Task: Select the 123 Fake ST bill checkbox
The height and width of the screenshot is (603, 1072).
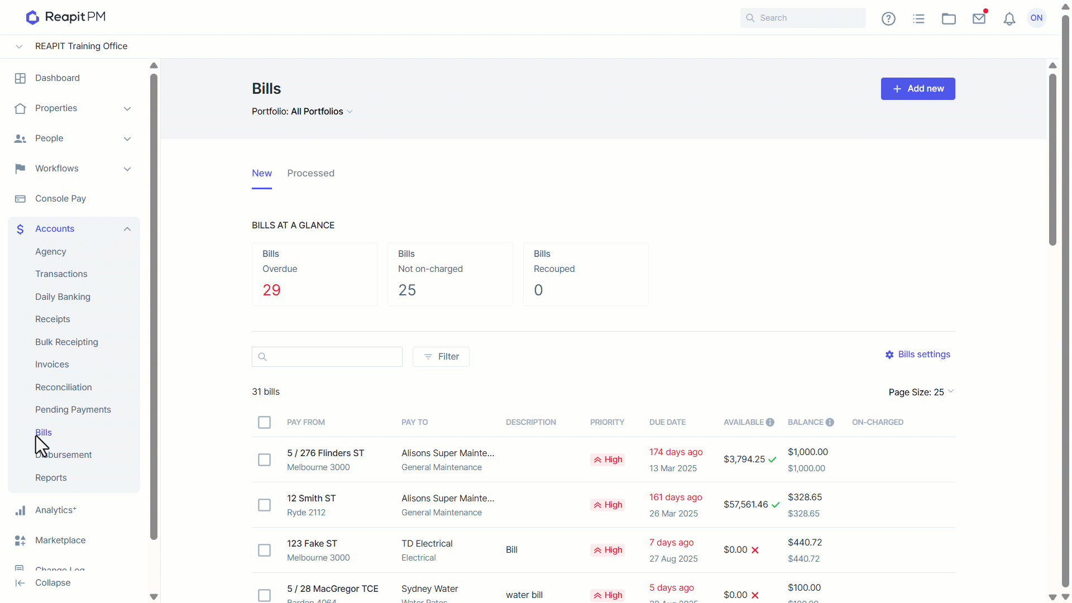Action: (x=264, y=550)
